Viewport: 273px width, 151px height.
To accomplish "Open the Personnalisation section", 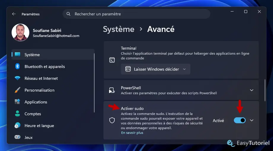I will tap(53, 90).
